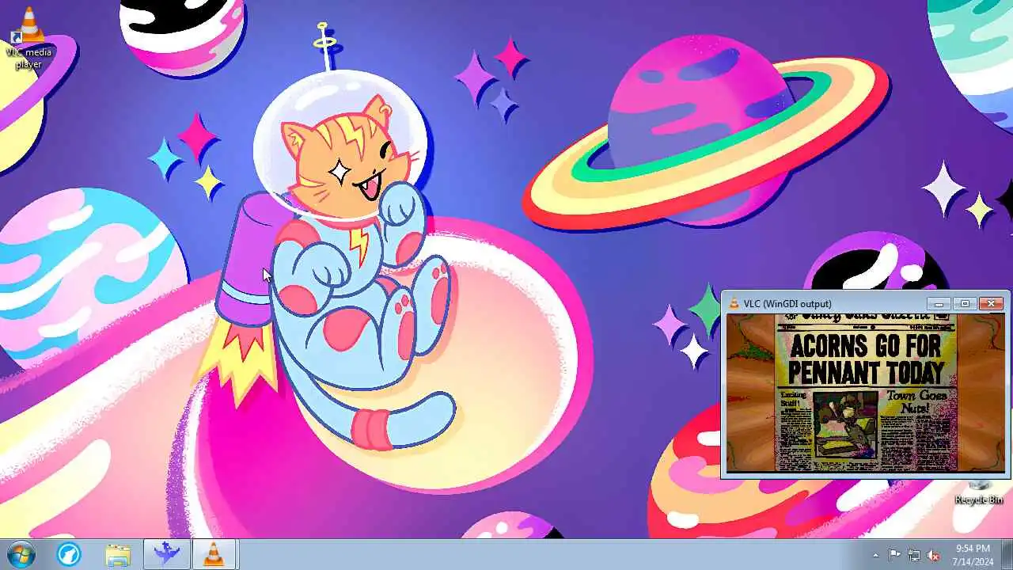Open the blue wolf browser taskbar icon
Screen dimensions: 1013x570
69,555
